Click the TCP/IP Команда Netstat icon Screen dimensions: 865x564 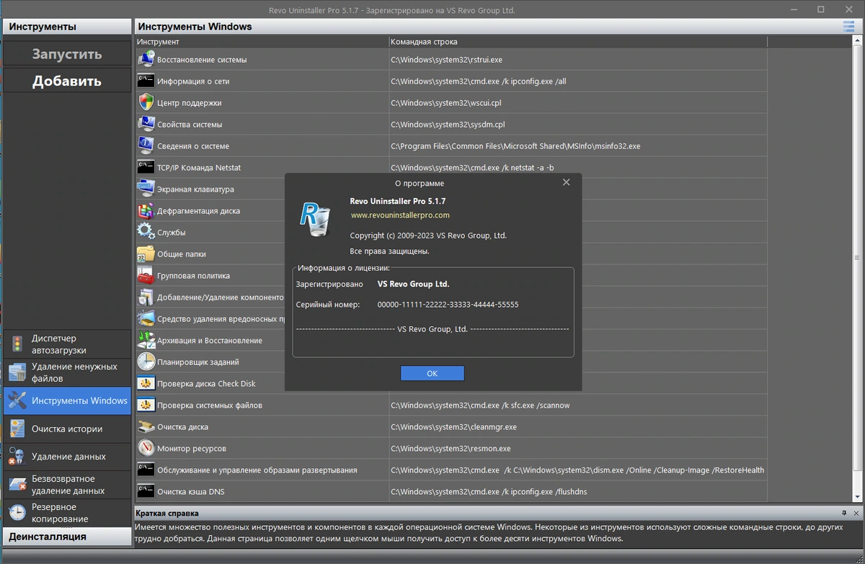pyautogui.click(x=146, y=167)
